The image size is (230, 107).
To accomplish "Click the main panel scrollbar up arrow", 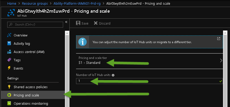I will coord(225,33).
